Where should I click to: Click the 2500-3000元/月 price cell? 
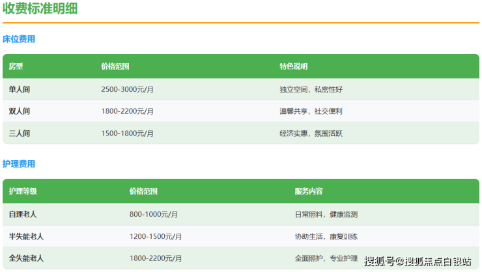coord(128,89)
